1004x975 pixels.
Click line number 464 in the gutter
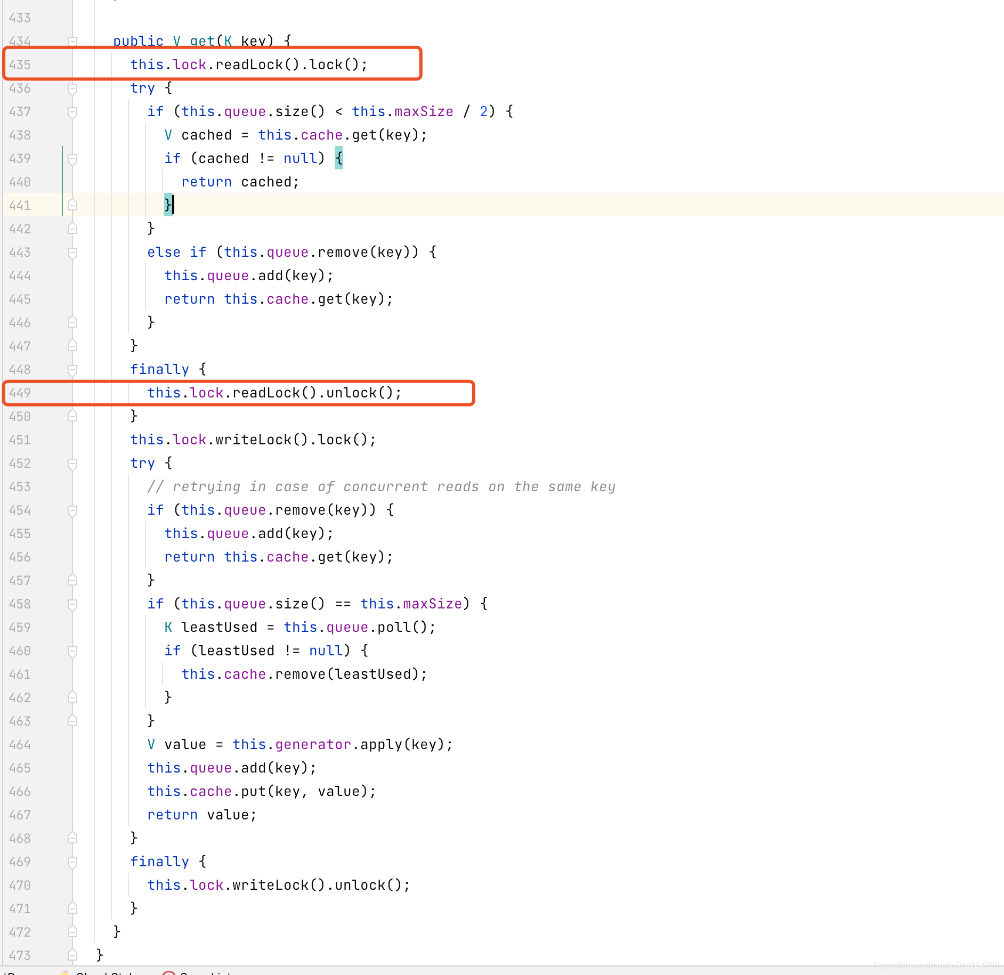(20, 745)
